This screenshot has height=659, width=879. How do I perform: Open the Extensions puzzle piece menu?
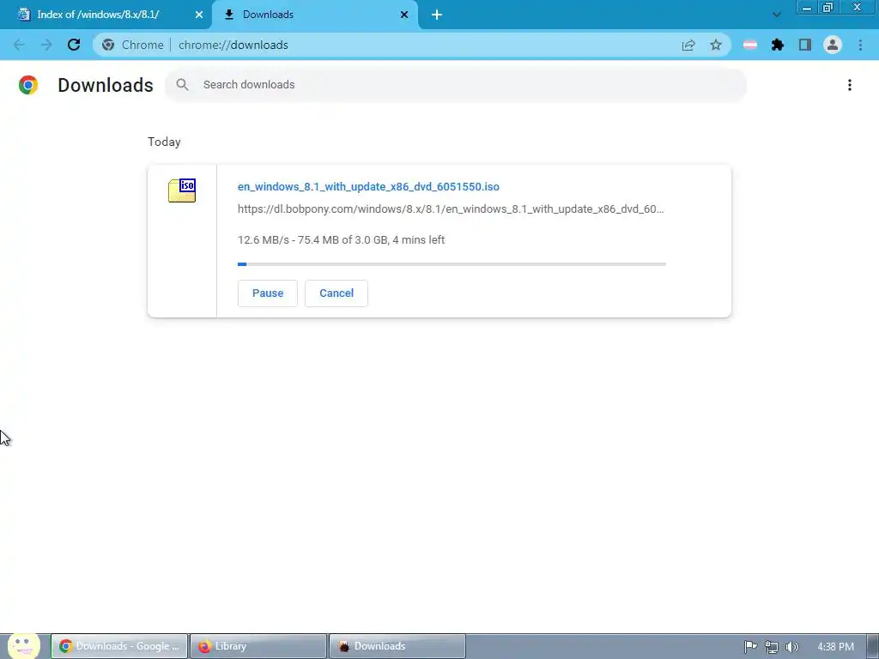[x=778, y=45]
